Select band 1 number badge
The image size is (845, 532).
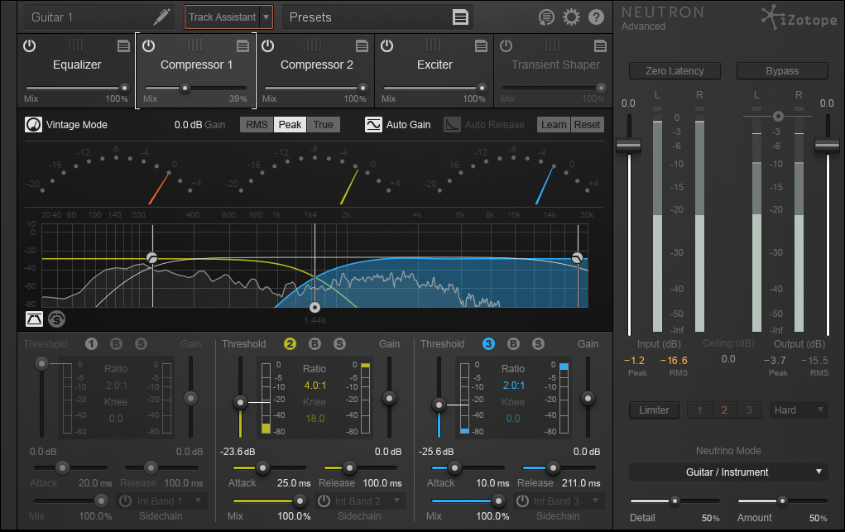(x=91, y=344)
